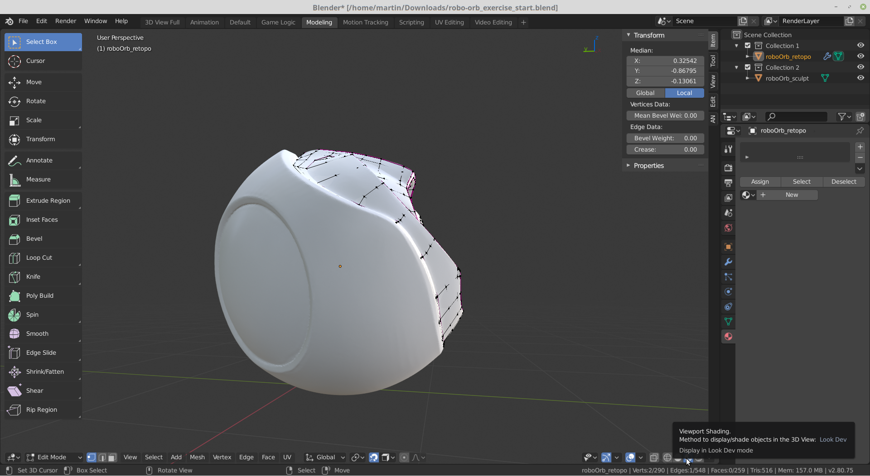Choose the Rotate tool
870x476 pixels.
coord(43,101)
